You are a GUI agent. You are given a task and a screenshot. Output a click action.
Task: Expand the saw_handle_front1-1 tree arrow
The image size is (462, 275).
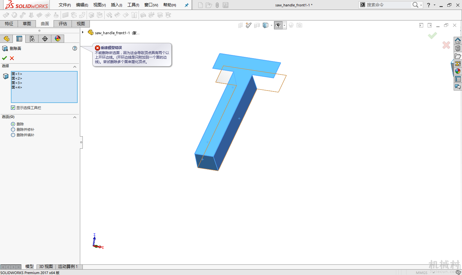tap(83, 32)
